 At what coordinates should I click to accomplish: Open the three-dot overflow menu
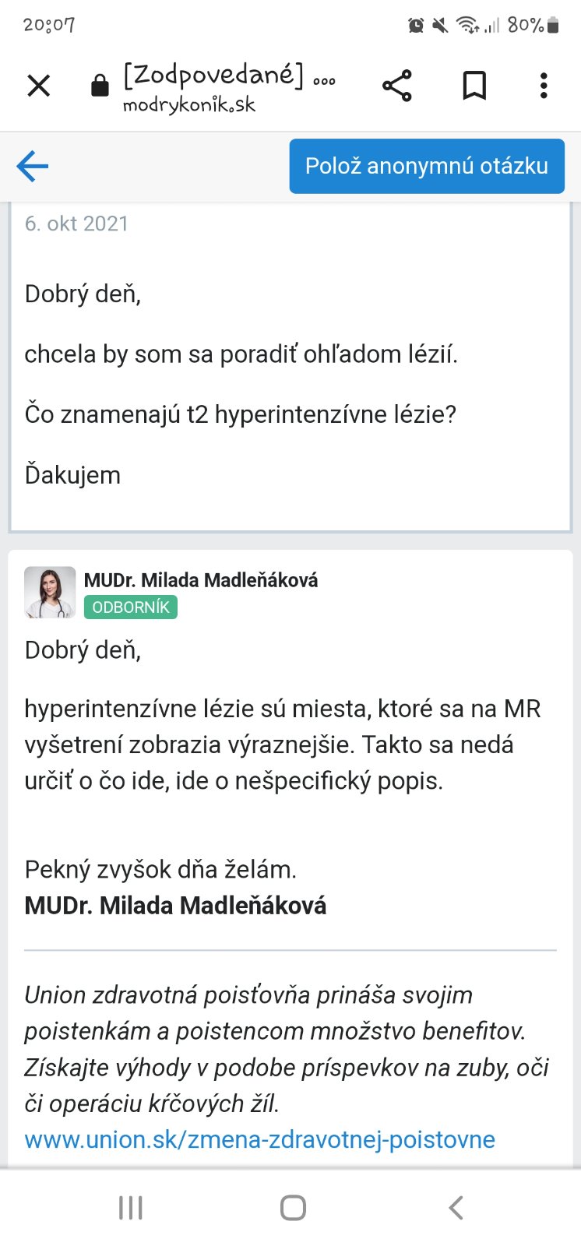point(544,86)
